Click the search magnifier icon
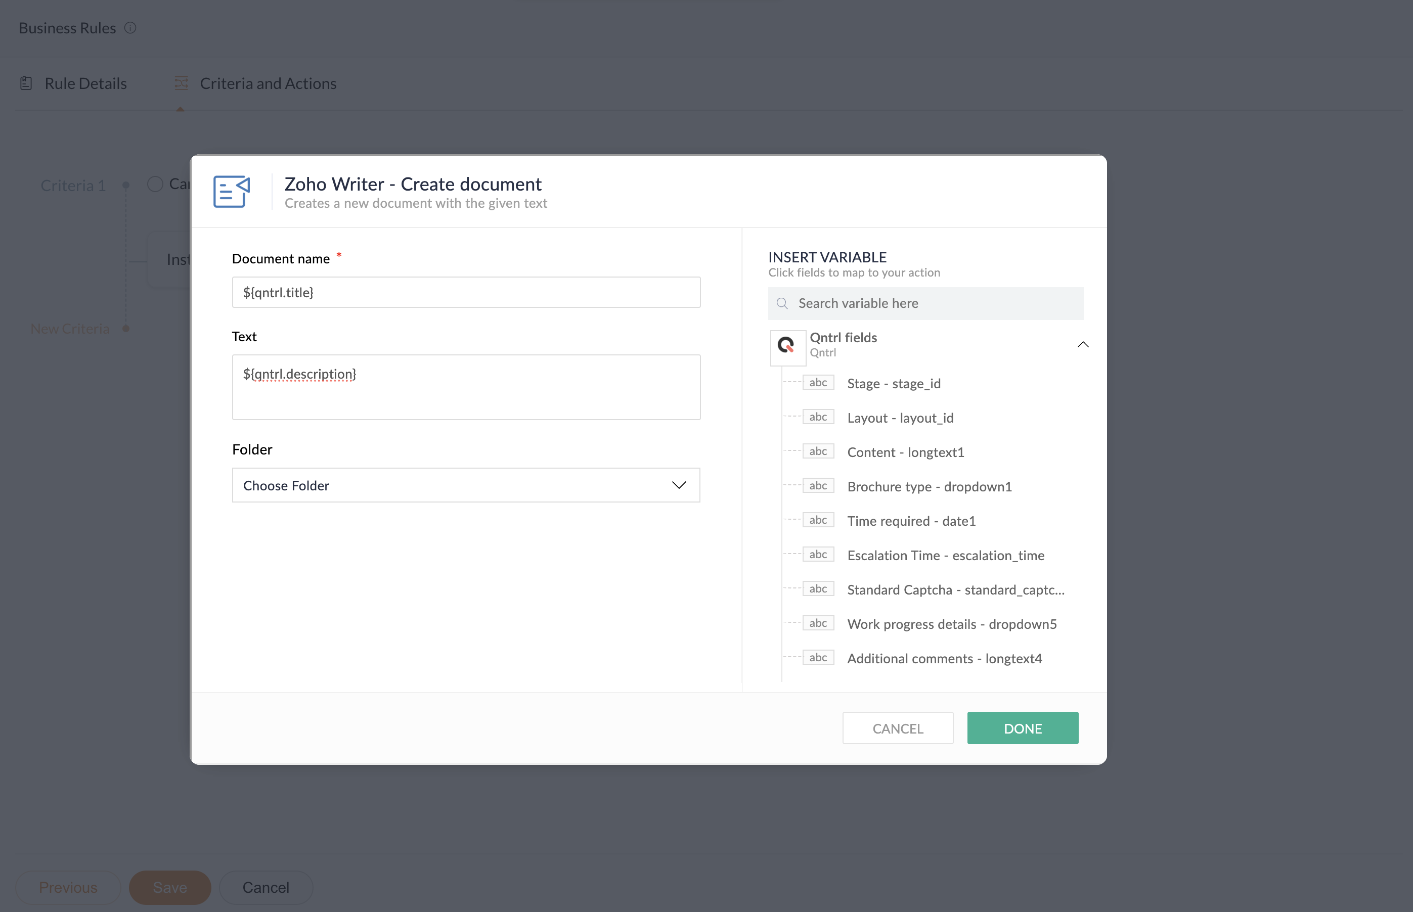1413x912 pixels. tap(782, 304)
